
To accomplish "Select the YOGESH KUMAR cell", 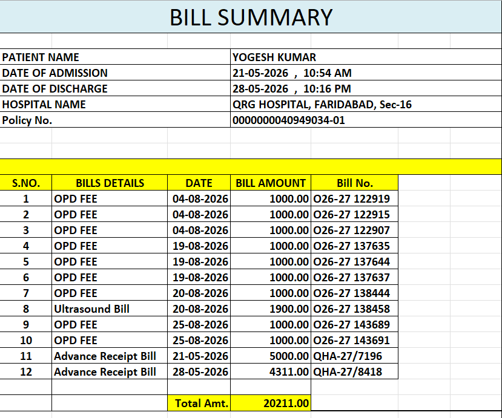I will (366, 57).
